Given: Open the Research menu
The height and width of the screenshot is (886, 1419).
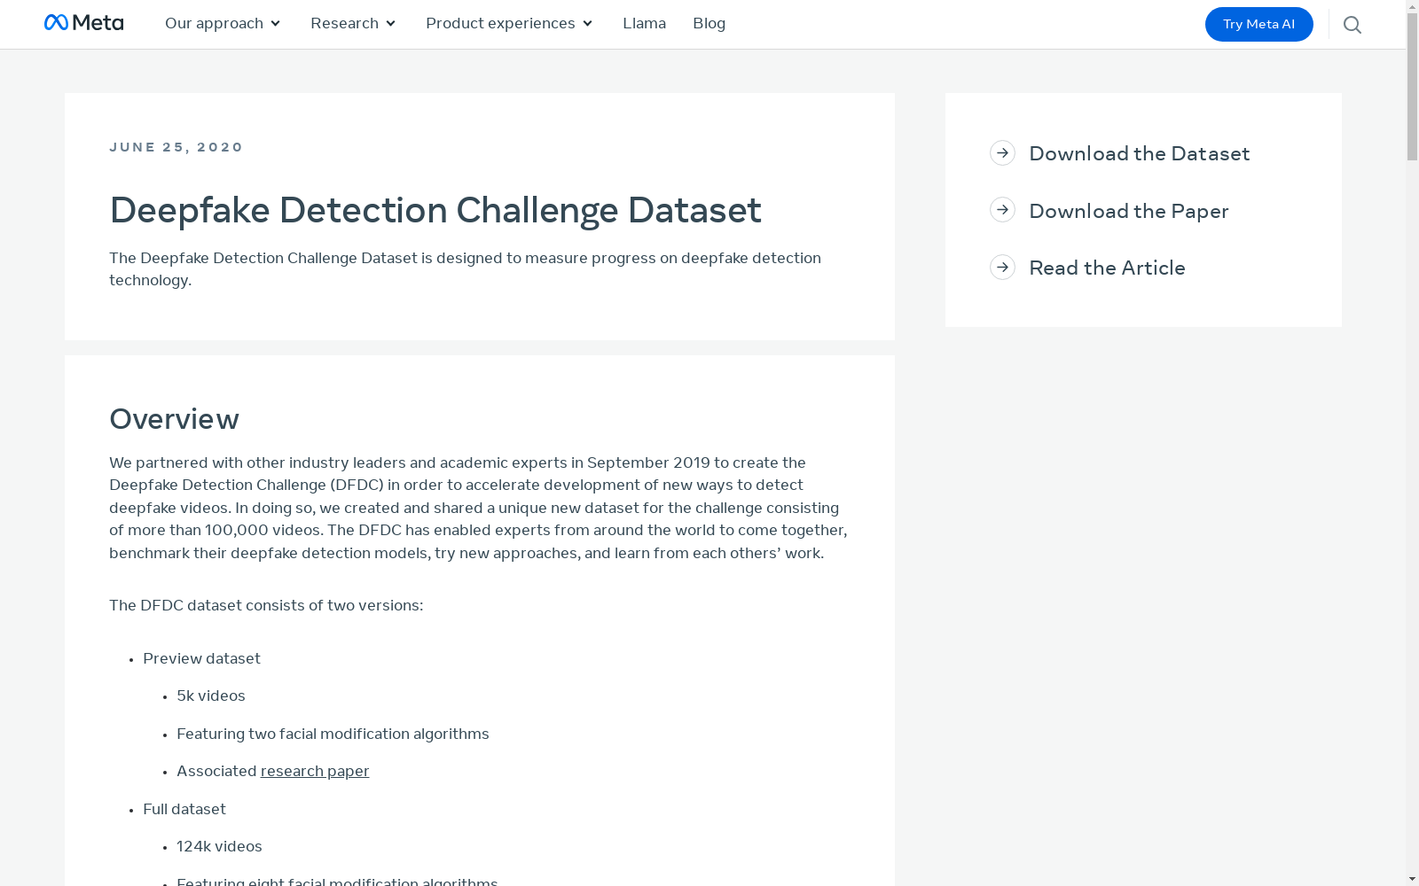Looking at the screenshot, I should (353, 24).
